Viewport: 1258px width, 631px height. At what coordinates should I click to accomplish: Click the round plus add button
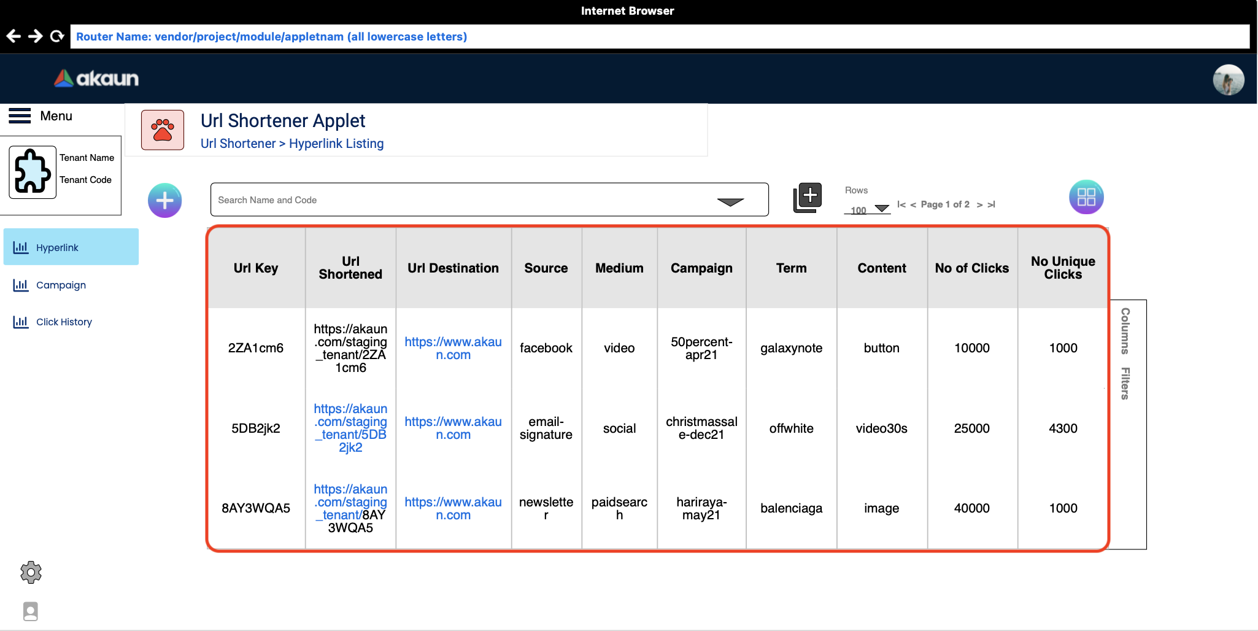pos(164,200)
